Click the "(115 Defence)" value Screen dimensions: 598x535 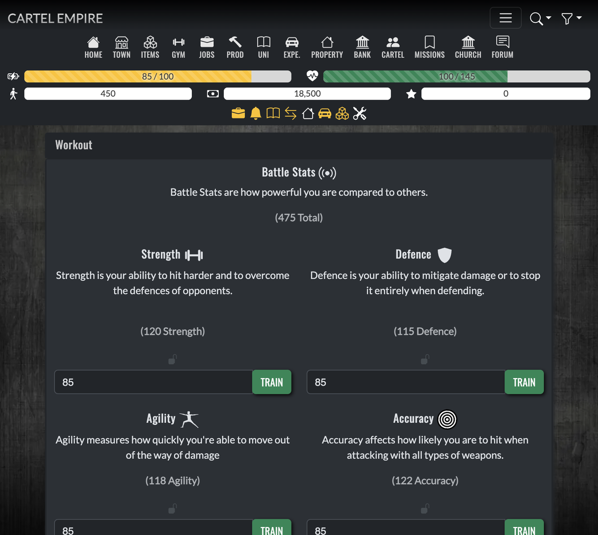click(425, 331)
